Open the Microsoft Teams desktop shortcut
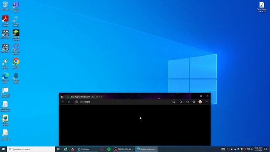 pyautogui.click(x=16, y=7)
